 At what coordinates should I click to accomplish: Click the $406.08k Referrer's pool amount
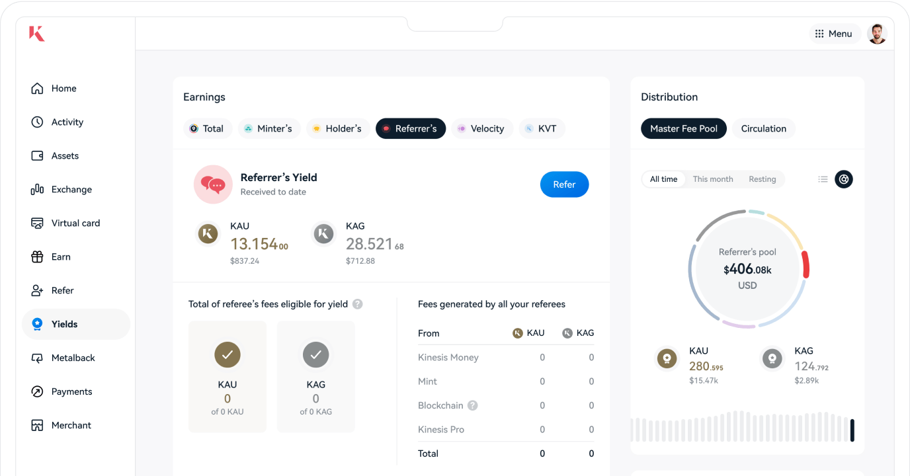click(747, 269)
